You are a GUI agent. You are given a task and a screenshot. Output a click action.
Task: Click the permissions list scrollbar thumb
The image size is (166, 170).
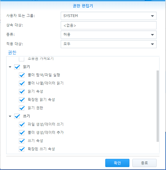[x=158, y=106]
